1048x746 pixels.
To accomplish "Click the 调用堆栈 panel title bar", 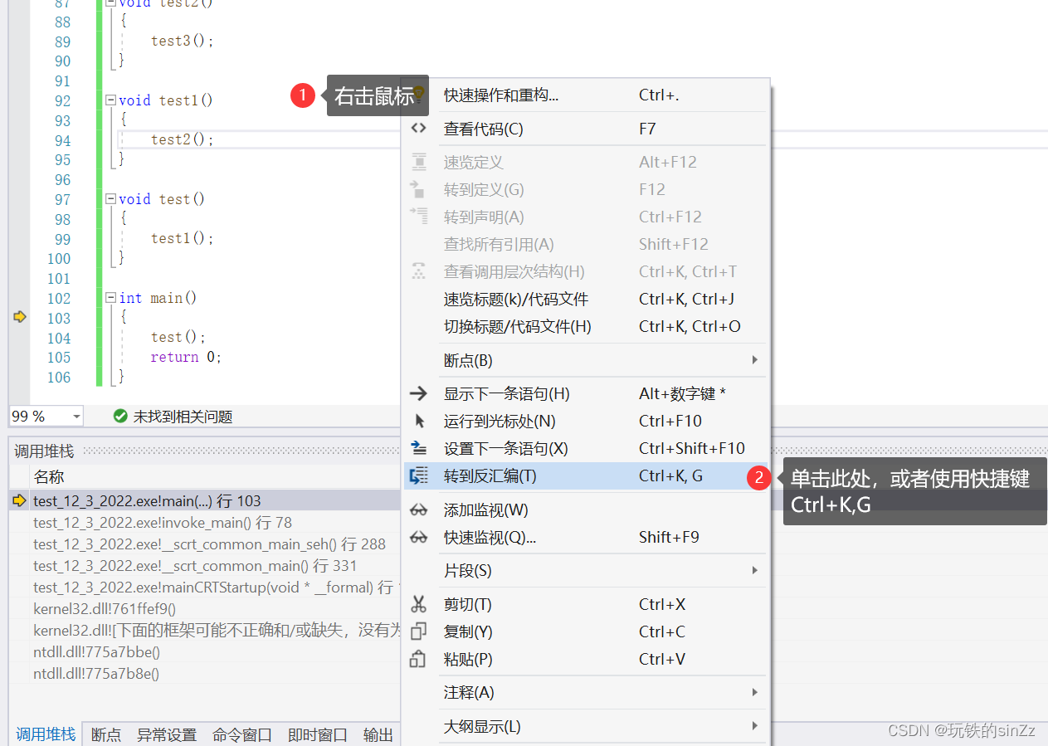I will tap(205, 451).
